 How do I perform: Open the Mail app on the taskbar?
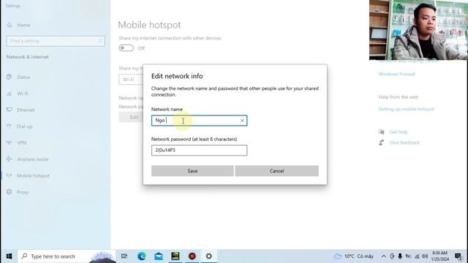159,256
